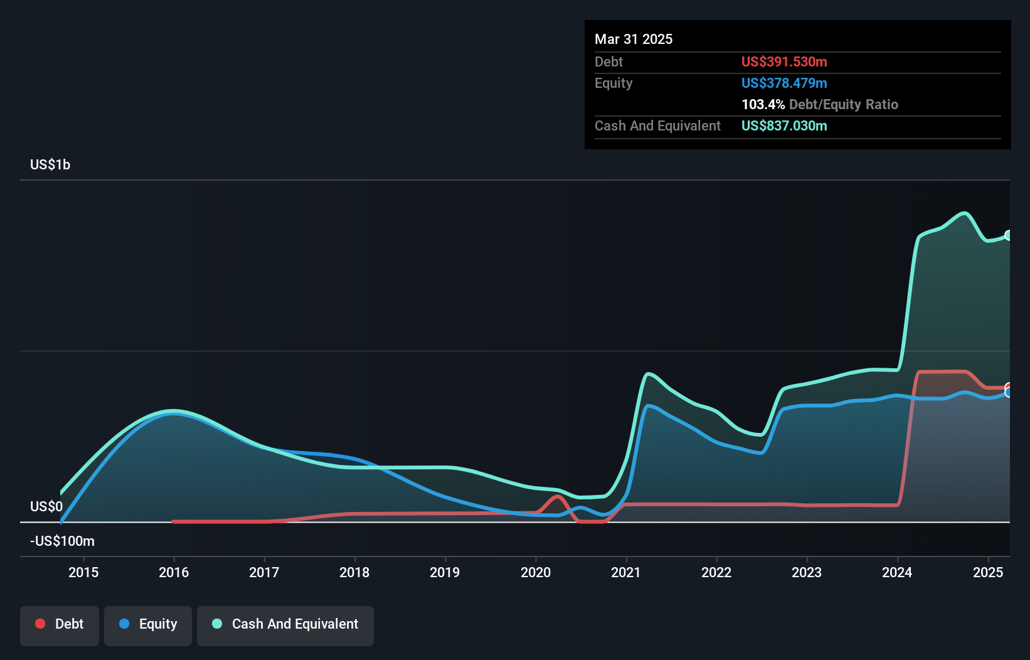Click the blue equity peak near 2016
Screen dimensions: 1030x660
point(174,413)
